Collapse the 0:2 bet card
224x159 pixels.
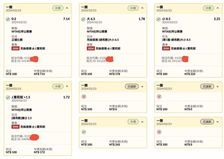click(x=67, y=8)
